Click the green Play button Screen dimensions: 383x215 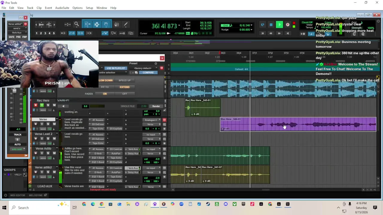[x=279, y=25]
